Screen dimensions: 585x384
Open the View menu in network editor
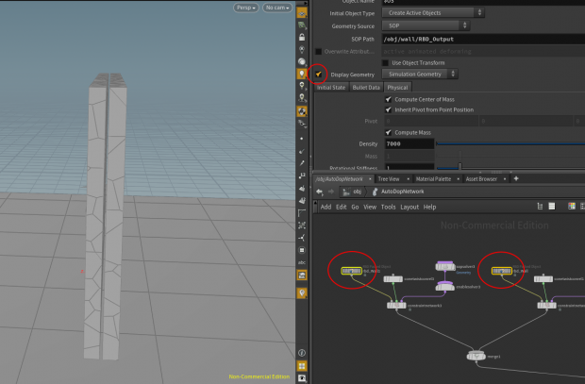370,207
